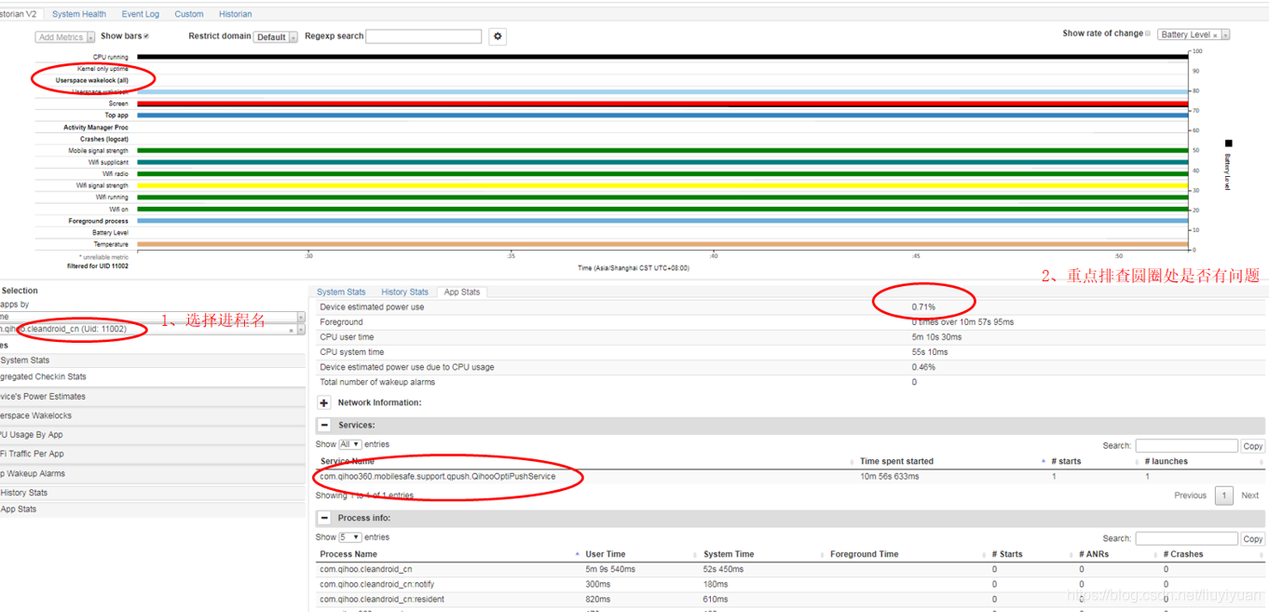Open the selected app cleandroid_cn dropdown
The height and width of the screenshot is (612, 1269).
coord(300,330)
